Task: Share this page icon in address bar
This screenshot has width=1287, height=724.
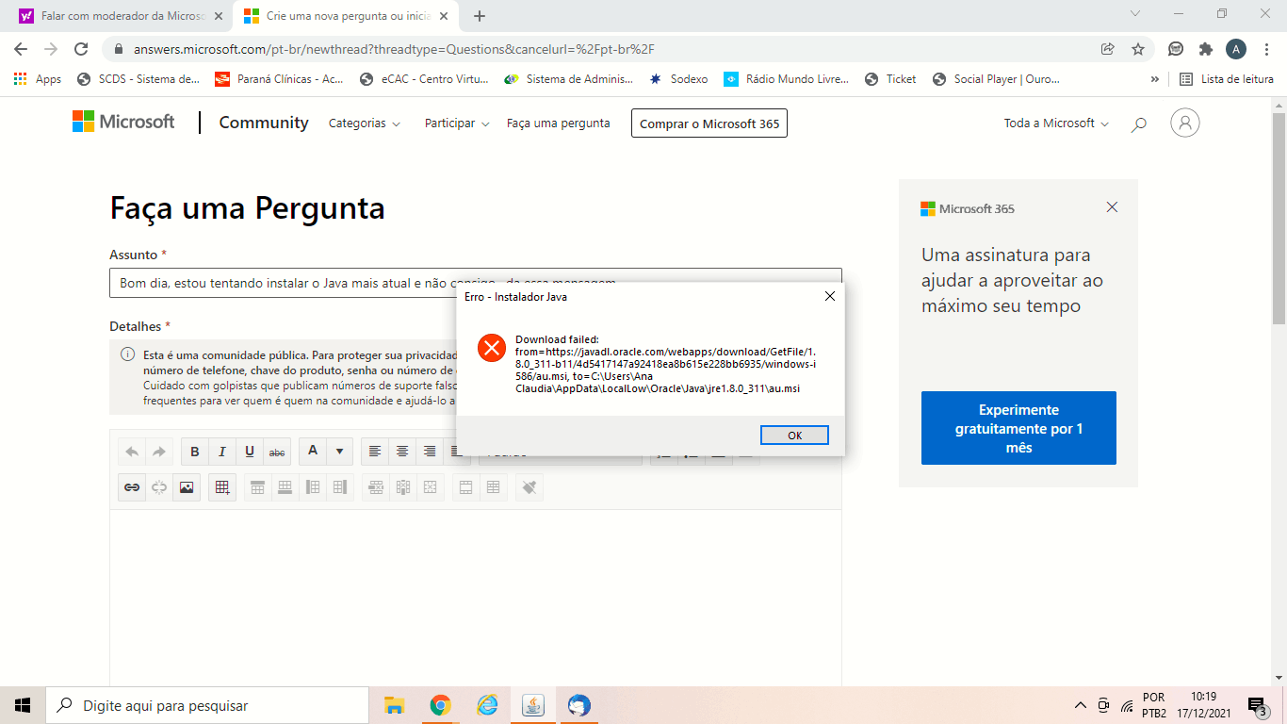Action: (1108, 49)
